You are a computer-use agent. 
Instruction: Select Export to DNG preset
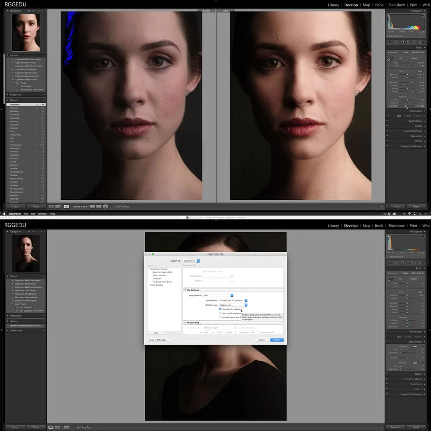click(159, 275)
